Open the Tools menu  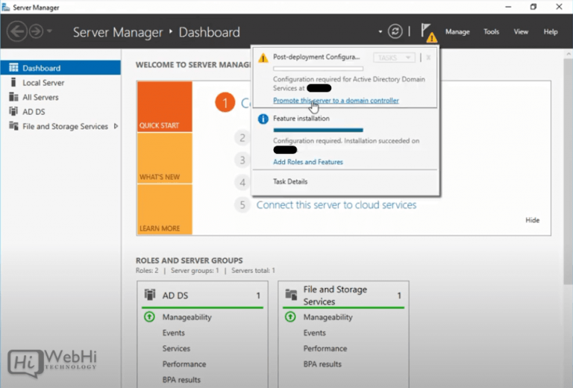coord(491,32)
